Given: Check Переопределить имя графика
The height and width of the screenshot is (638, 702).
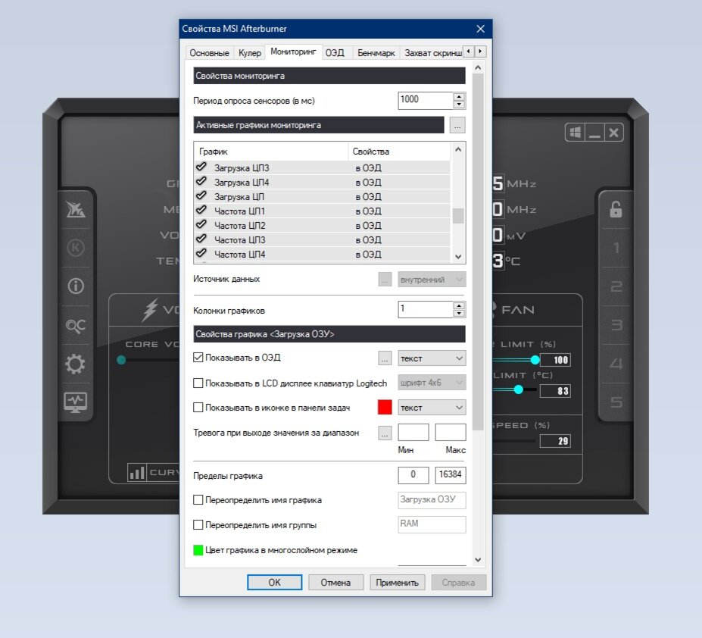Looking at the screenshot, I should click(x=198, y=499).
